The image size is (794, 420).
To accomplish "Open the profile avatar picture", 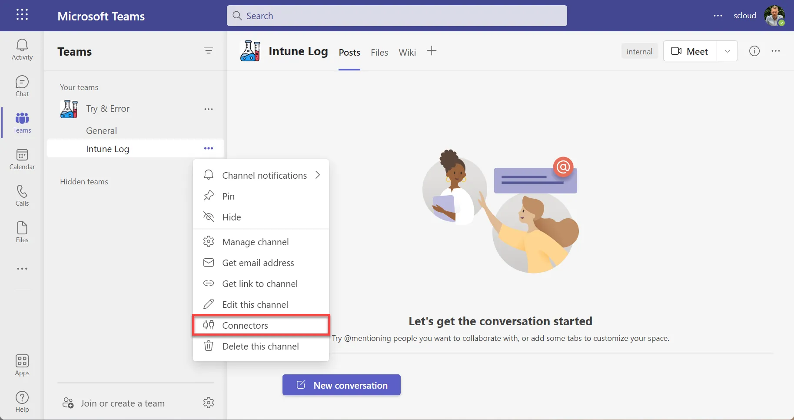I will [x=774, y=16].
